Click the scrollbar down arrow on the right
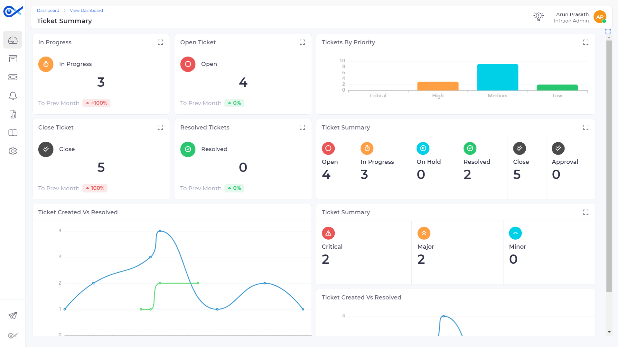This screenshot has width=618, height=347. [x=609, y=332]
